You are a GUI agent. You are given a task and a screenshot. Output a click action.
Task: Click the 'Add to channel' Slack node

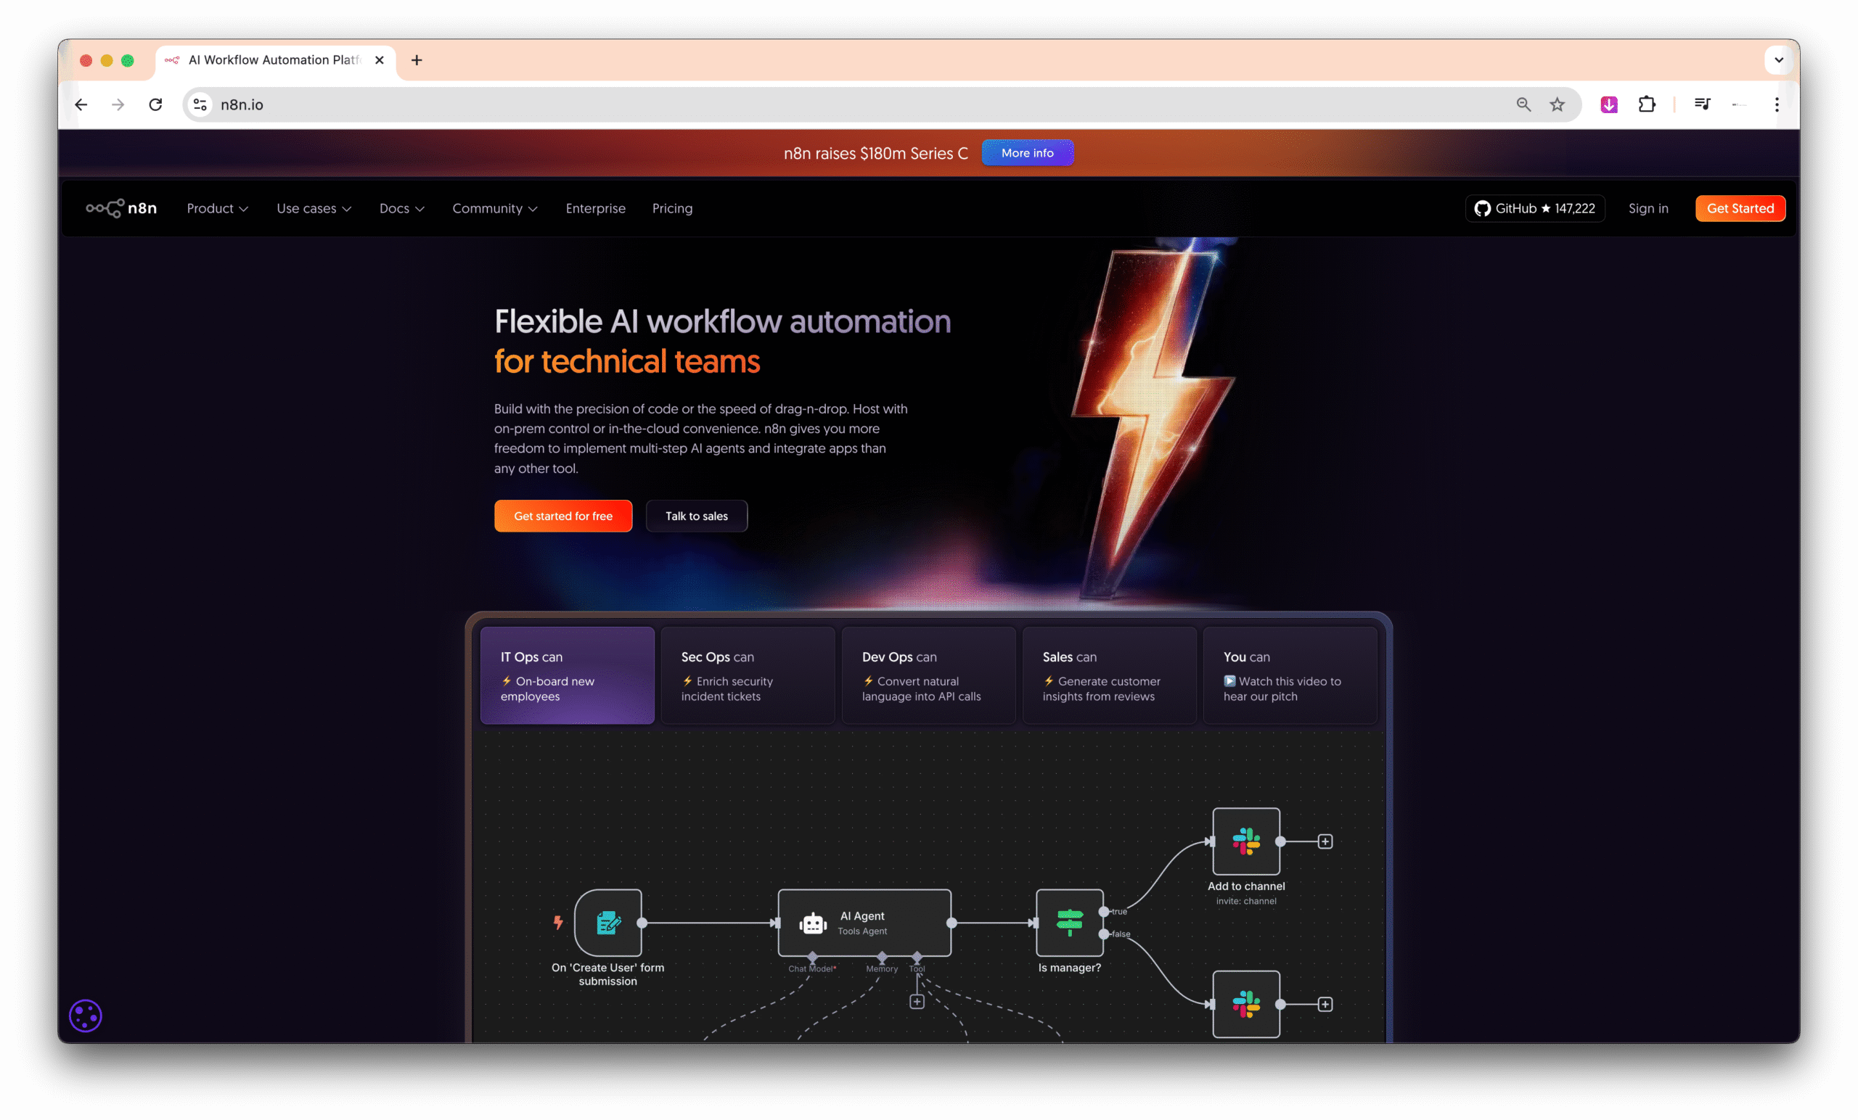coord(1245,841)
